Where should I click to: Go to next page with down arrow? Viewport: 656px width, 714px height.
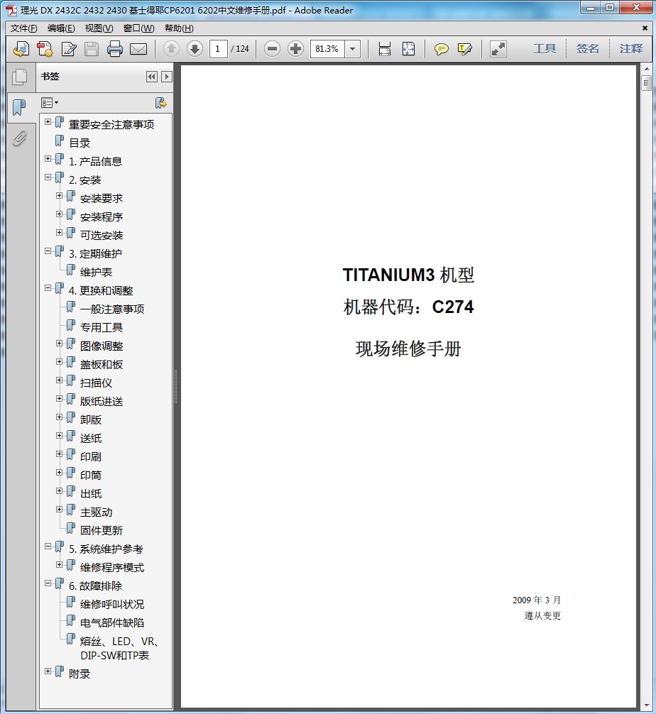pos(195,49)
